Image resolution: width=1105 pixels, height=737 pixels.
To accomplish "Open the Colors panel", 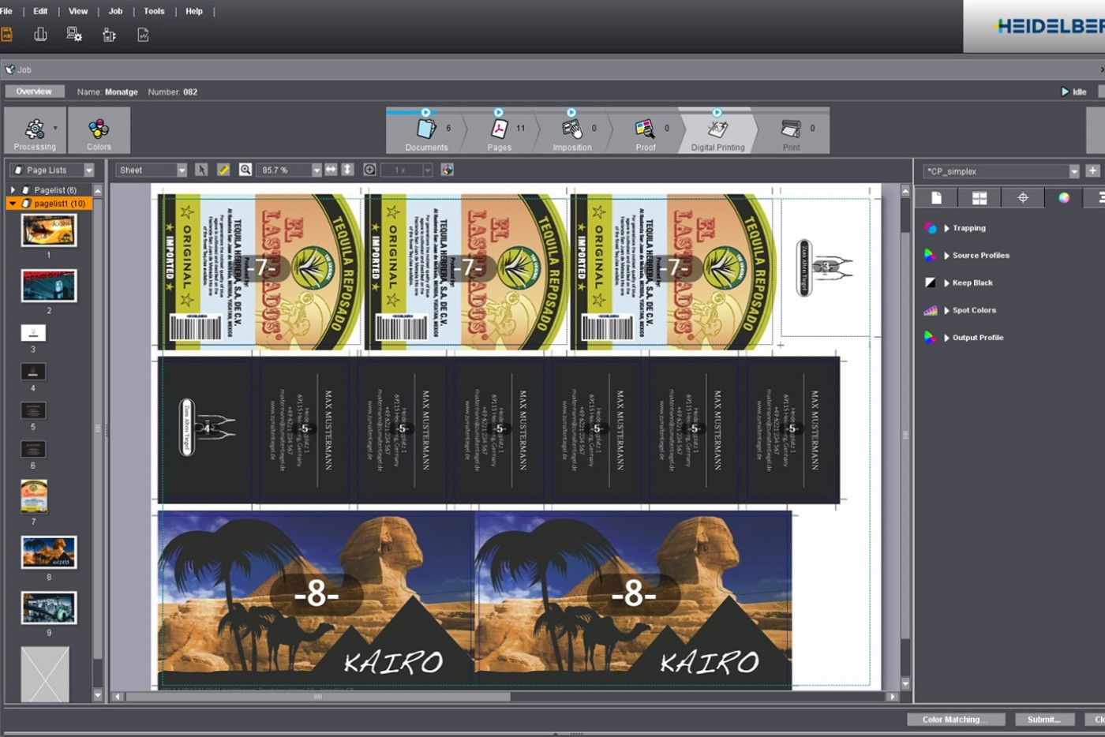I will (99, 131).
